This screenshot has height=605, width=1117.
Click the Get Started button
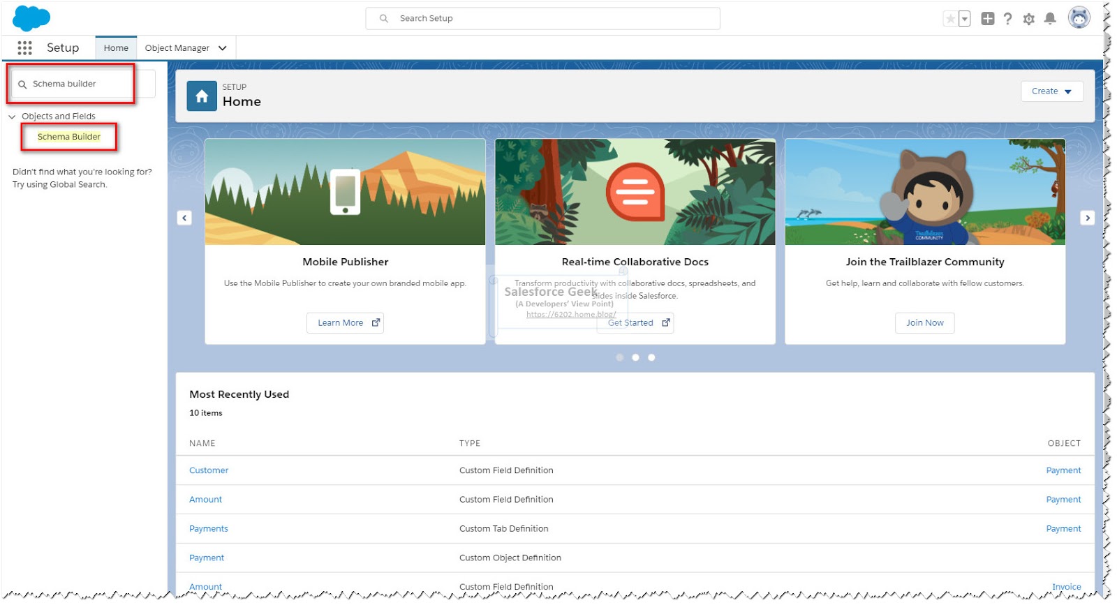click(x=635, y=322)
